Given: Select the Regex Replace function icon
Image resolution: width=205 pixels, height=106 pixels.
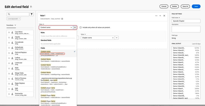Looking at the screenshot, I should coord(12,84).
